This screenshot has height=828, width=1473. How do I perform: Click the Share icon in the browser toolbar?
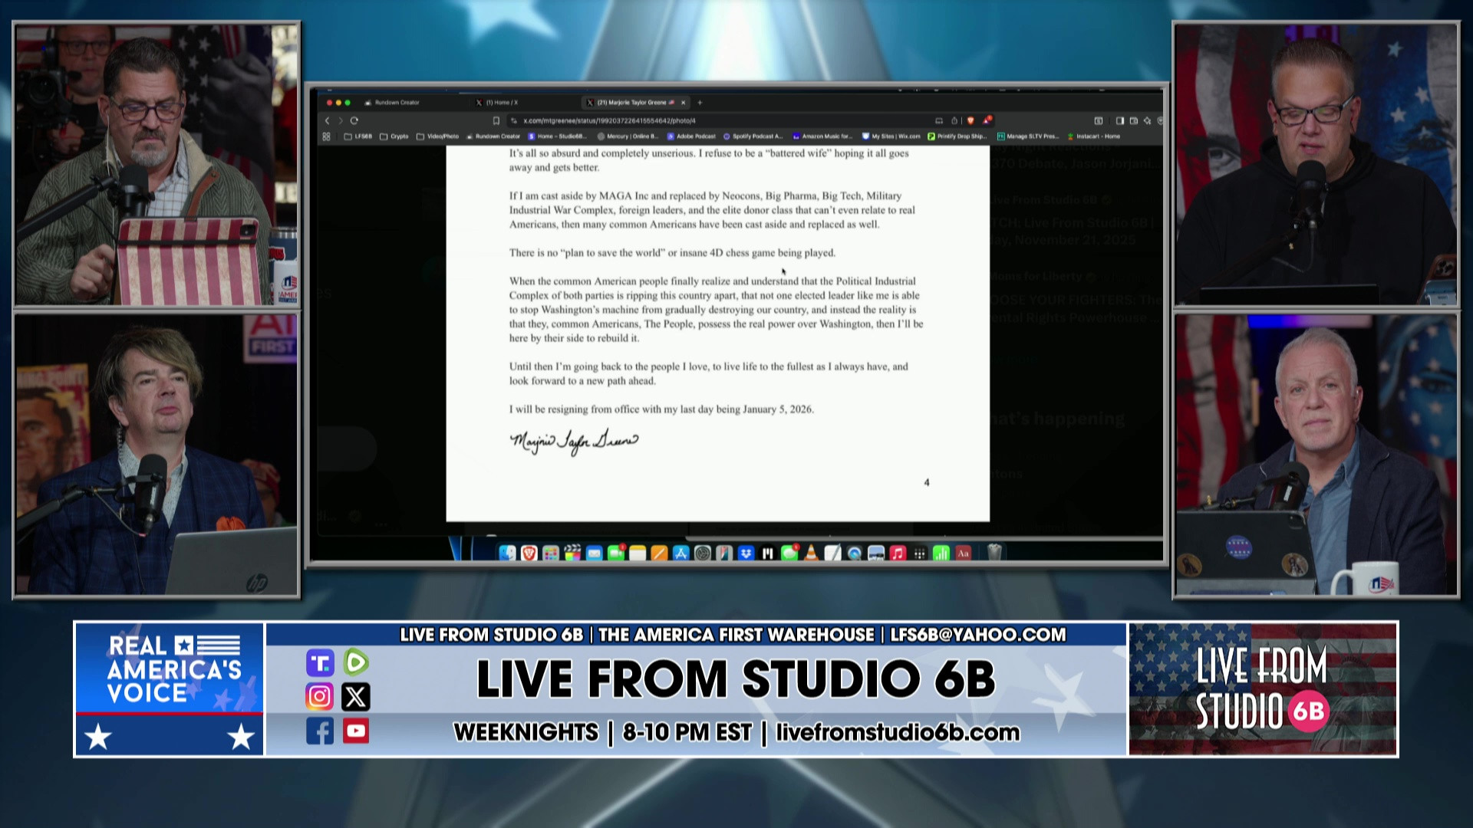coord(954,121)
